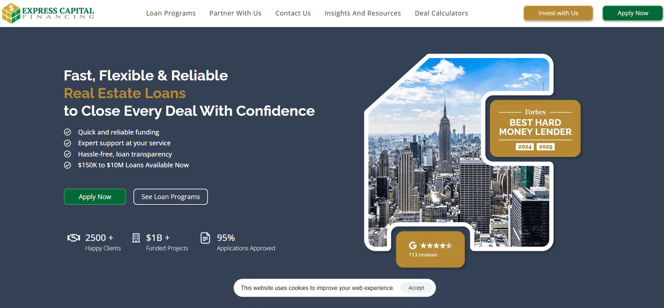Open the Partner With Us menu
Image resolution: width=664 pixels, height=308 pixels.
coord(235,13)
